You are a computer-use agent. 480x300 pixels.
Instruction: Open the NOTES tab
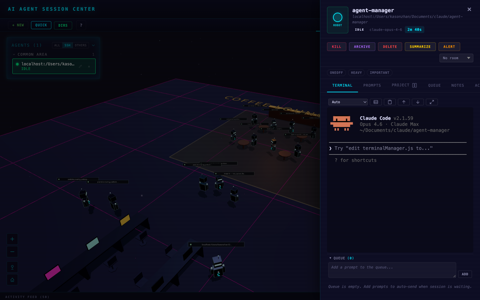tap(457, 85)
